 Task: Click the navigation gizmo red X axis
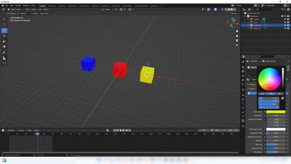237,24
